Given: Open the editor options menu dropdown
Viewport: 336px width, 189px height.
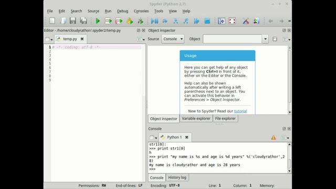Looking at the screenshot, I should coord(141,39).
